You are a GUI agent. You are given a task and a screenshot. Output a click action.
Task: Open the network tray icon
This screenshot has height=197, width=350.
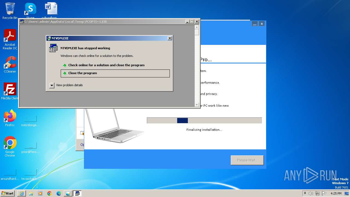click(317, 193)
